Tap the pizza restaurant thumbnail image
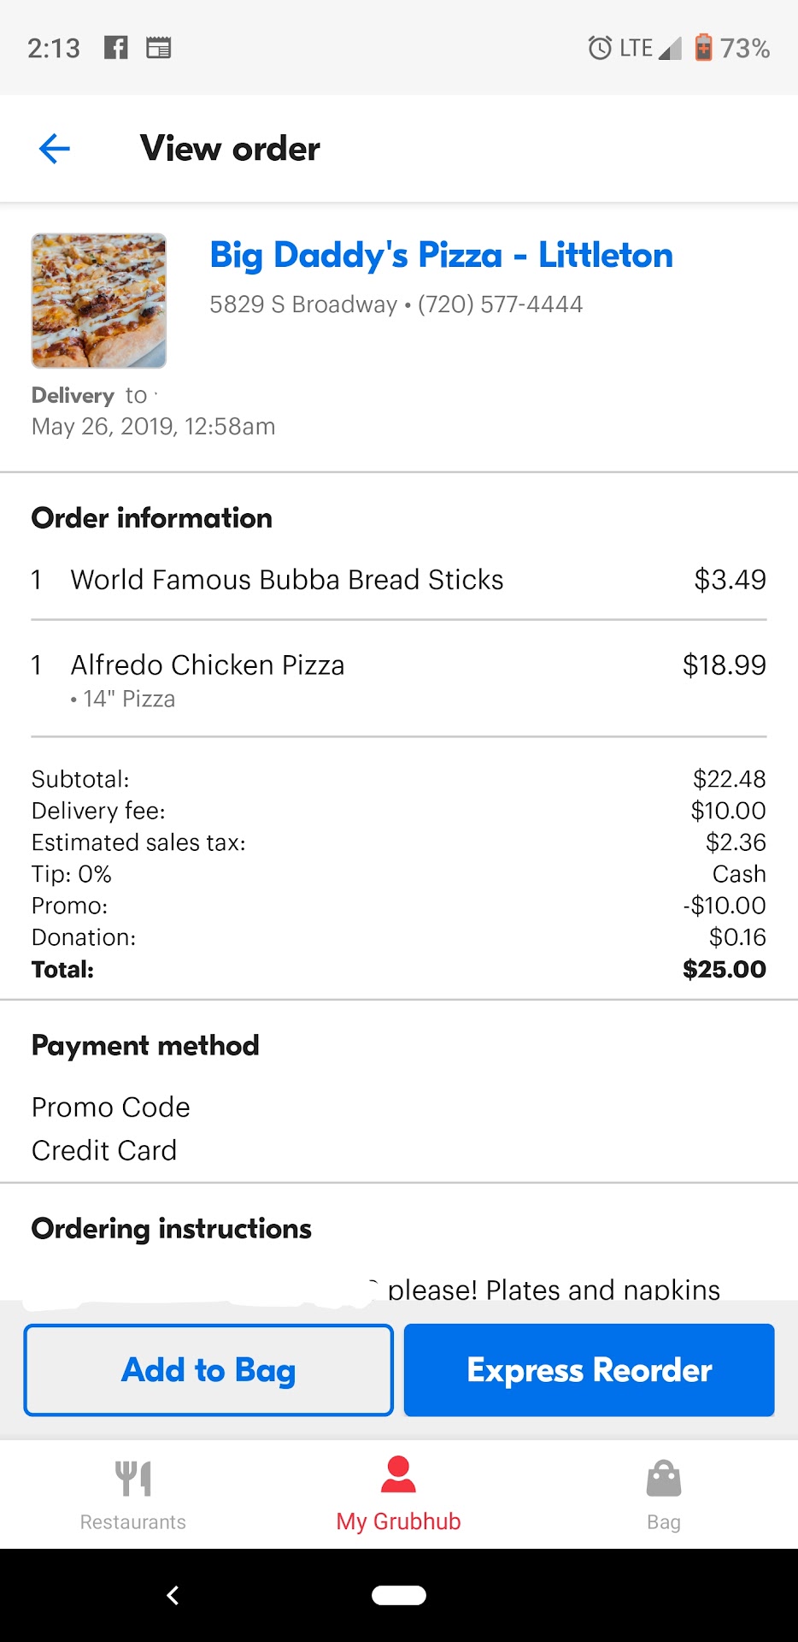The image size is (798, 1642). click(99, 301)
